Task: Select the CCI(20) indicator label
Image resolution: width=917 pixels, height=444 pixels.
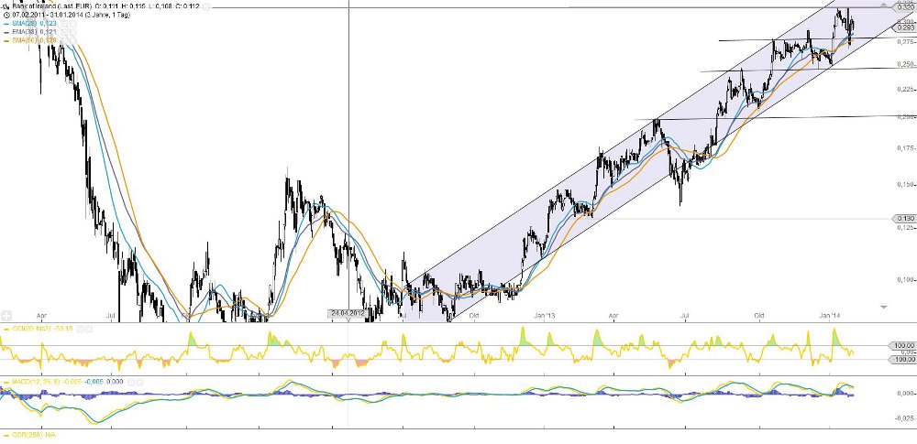Action: click(31, 329)
